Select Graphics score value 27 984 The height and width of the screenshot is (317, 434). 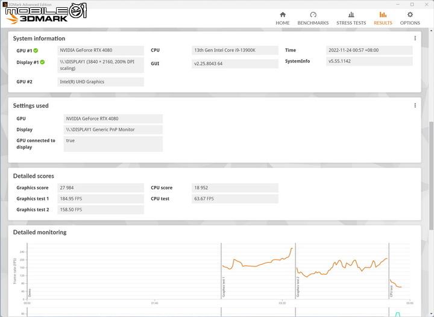[x=101, y=188]
